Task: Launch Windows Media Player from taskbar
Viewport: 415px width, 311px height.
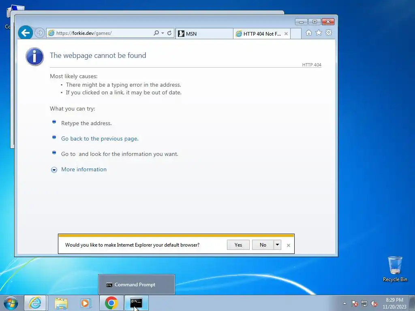Action: click(86, 303)
